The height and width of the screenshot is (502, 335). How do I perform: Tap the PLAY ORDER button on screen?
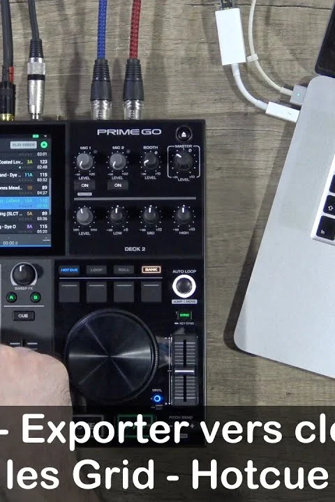coord(24,145)
